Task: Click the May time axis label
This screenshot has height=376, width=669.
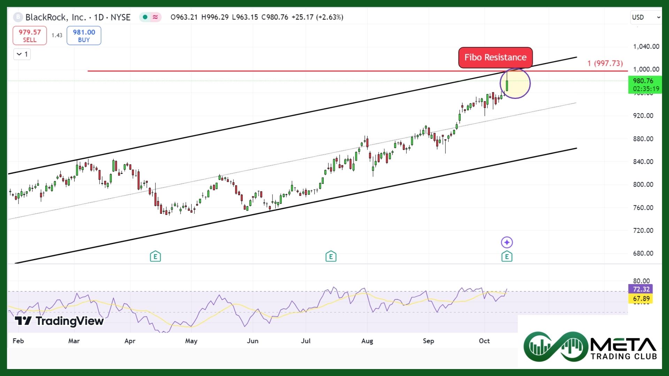Action: [191, 341]
